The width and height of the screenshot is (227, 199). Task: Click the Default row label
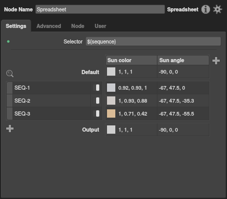90,72
